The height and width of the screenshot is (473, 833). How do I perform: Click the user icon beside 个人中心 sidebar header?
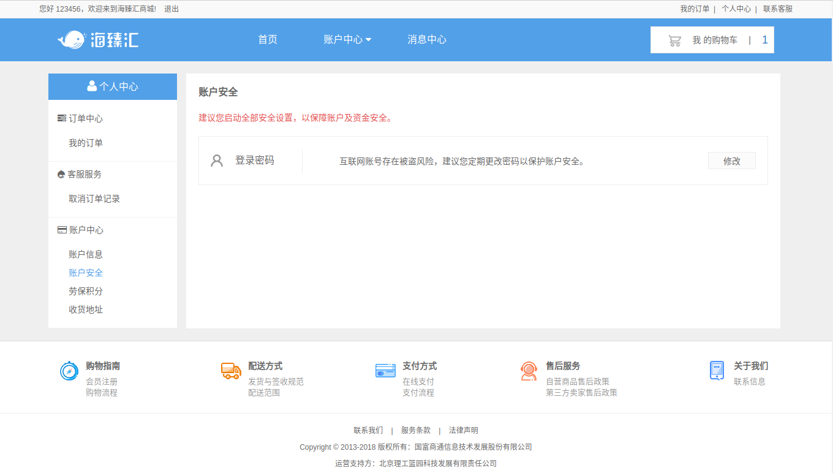click(92, 86)
